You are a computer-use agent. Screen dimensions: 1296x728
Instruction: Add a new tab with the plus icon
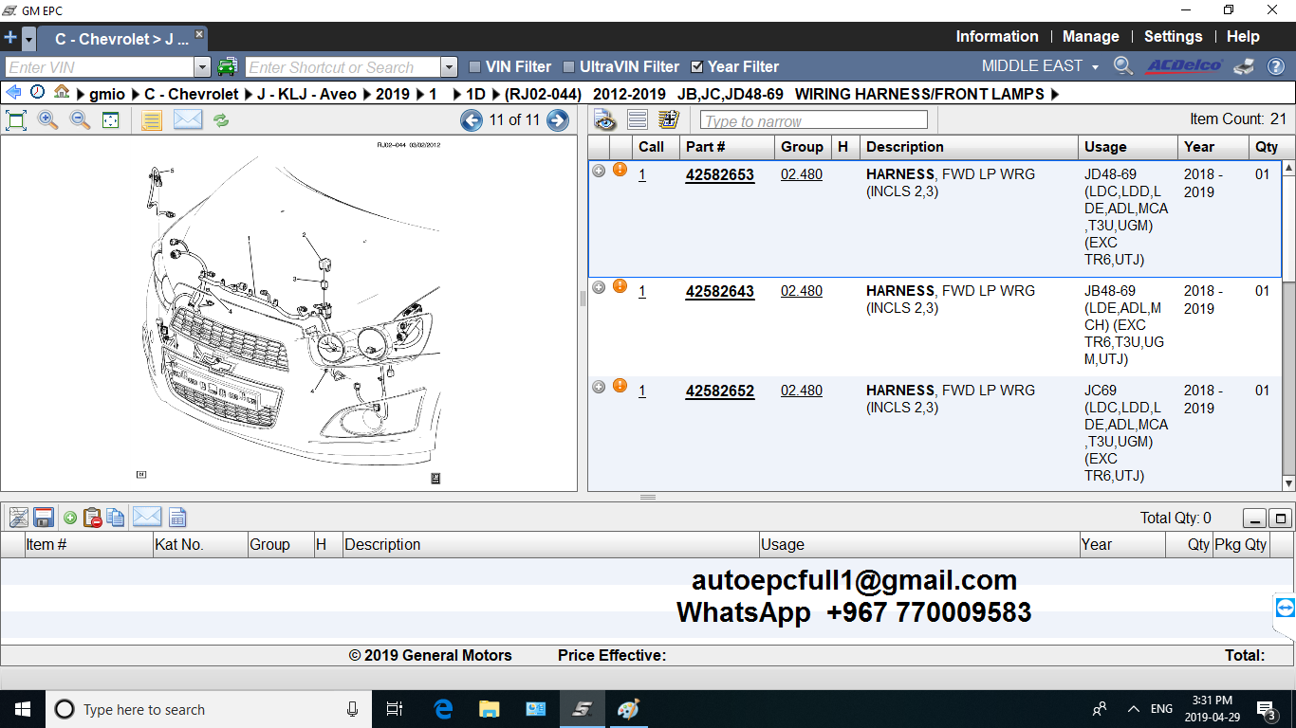(x=10, y=39)
